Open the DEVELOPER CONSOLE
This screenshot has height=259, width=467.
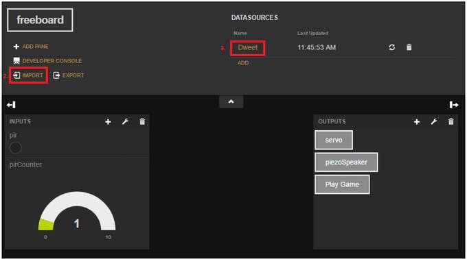pos(47,61)
